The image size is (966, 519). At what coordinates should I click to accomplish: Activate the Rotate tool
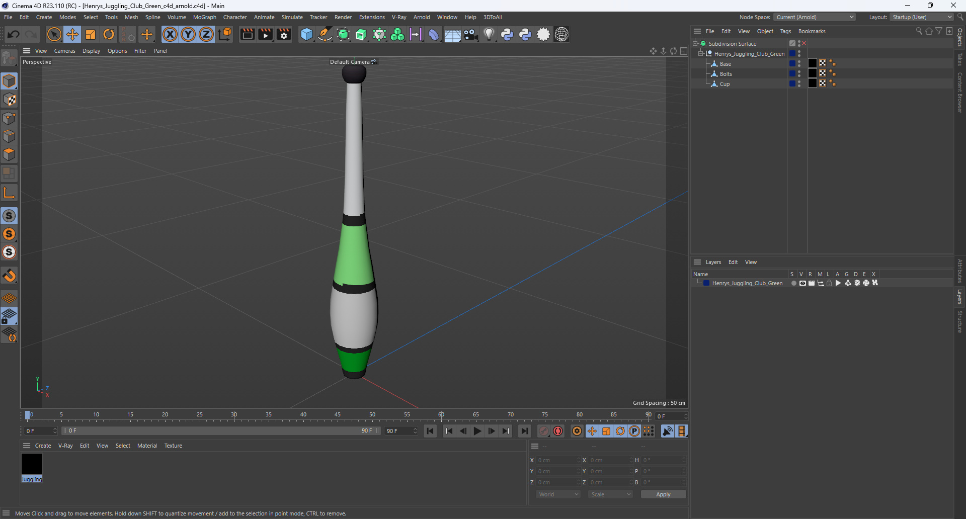pyautogui.click(x=109, y=34)
